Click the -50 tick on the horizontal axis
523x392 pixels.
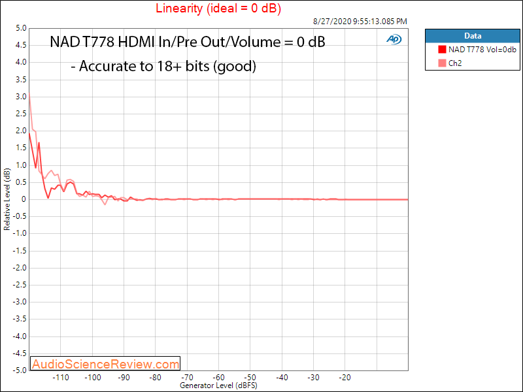[x=250, y=378]
